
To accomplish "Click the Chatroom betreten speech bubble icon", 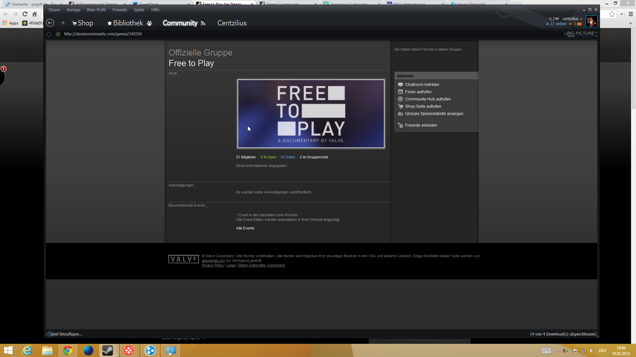I will [400, 85].
